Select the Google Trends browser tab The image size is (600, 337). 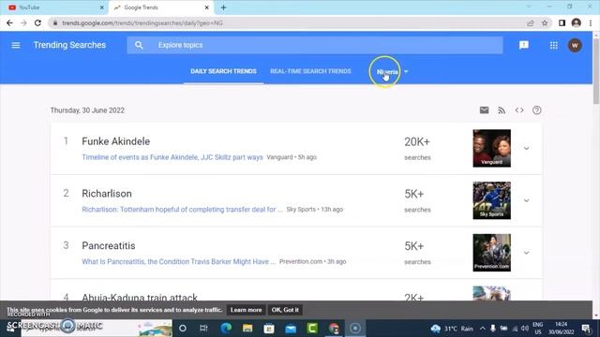pyautogui.click(x=160, y=7)
